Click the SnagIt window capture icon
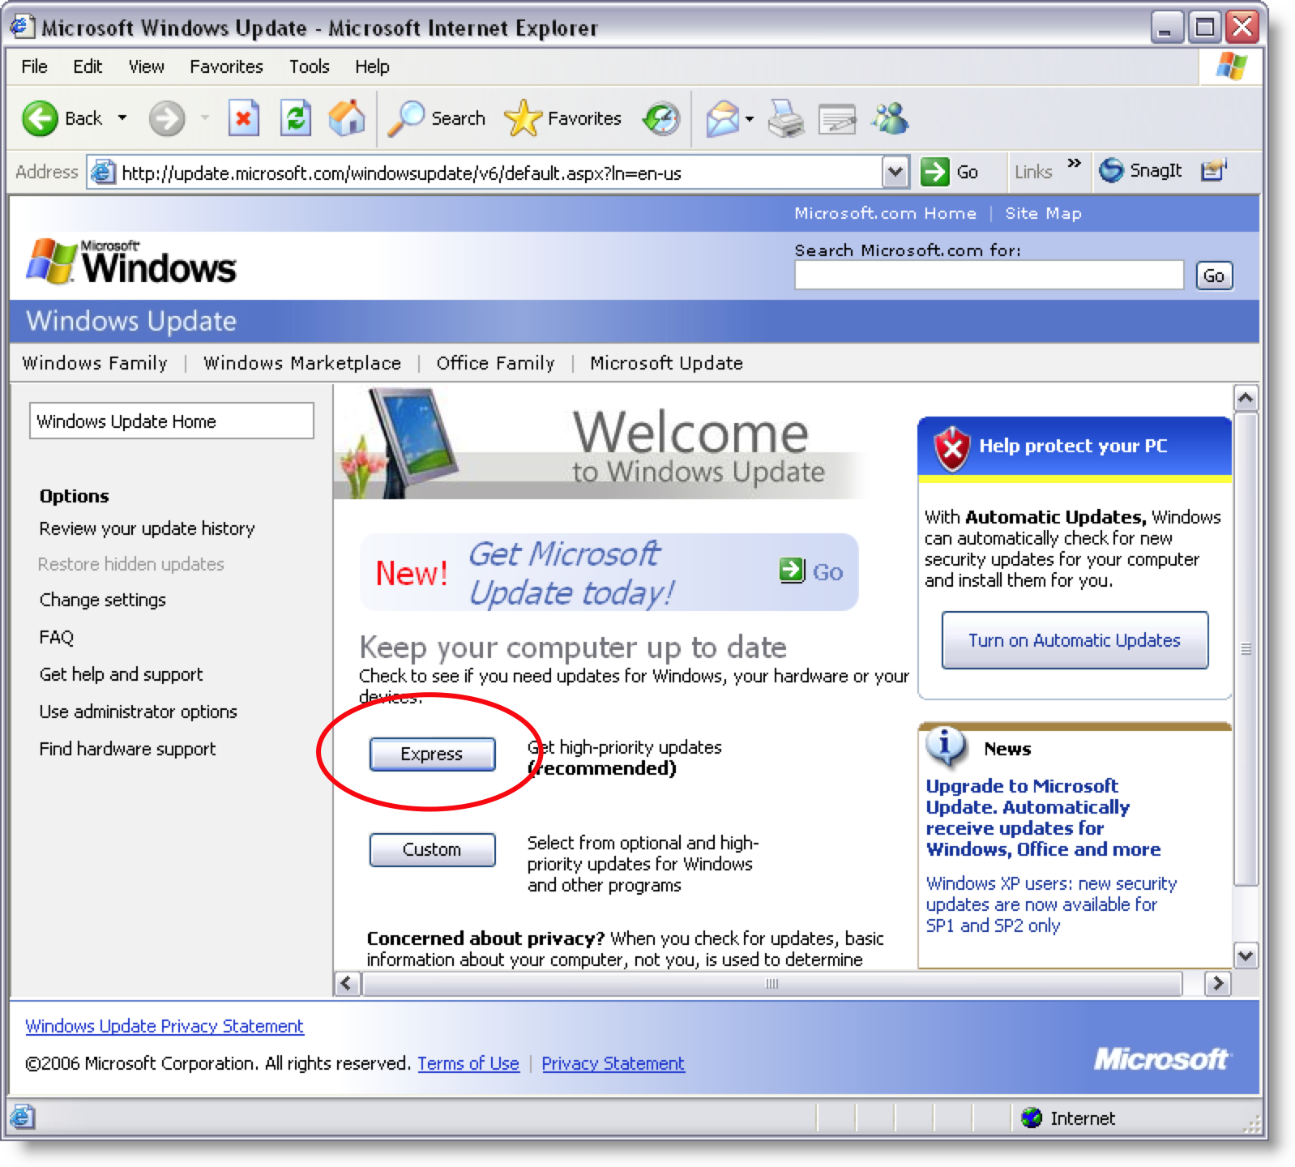Screen dimensions: 1295x1167 click(x=1213, y=170)
